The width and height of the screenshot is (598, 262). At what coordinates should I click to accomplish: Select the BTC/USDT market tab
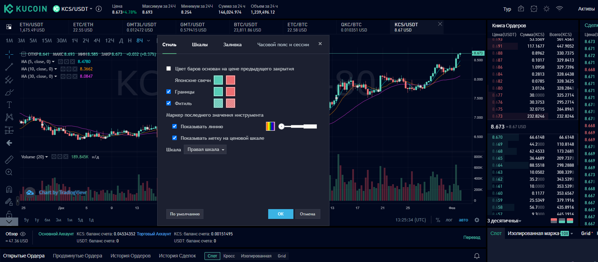point(246,27)
